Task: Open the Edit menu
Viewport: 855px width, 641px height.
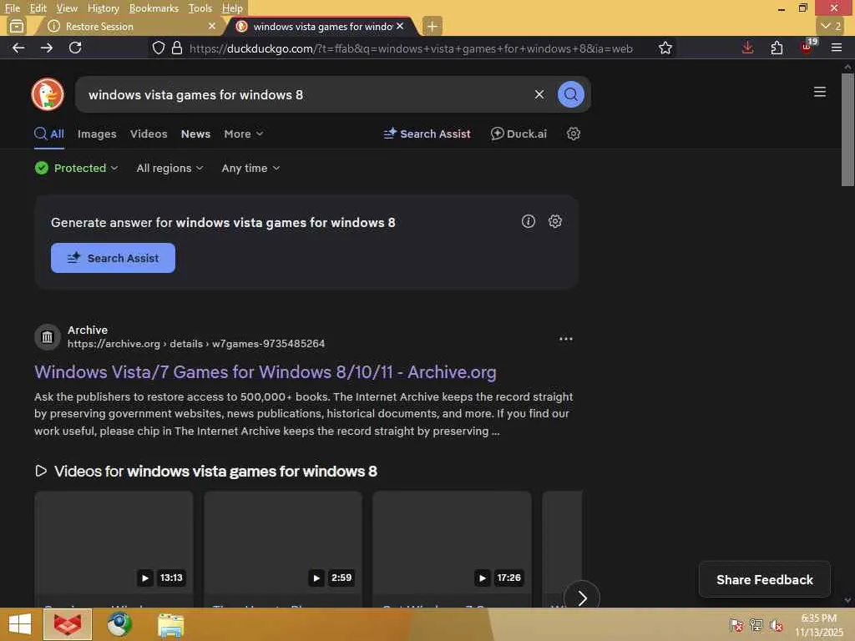Action: click(38, 8)
